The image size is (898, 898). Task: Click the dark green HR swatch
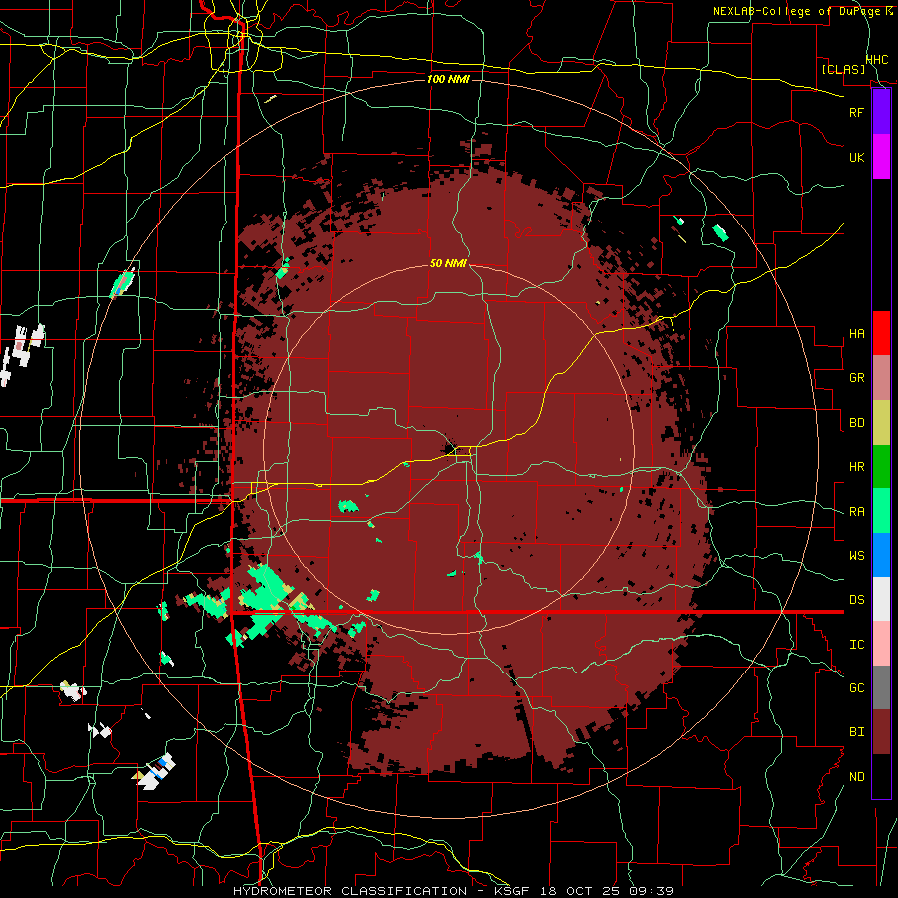[881, 467]
